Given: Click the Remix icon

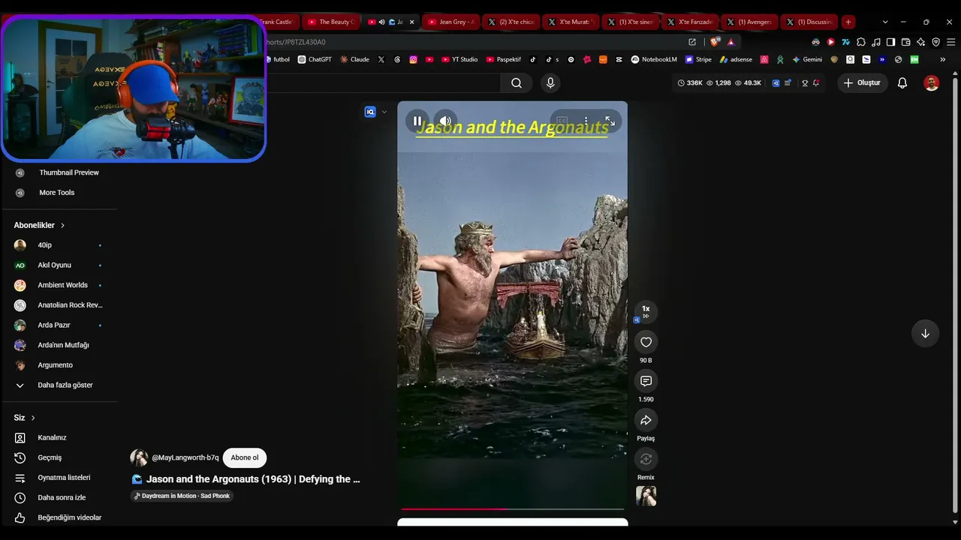Looking at the screenshot, I should (646, 459).
